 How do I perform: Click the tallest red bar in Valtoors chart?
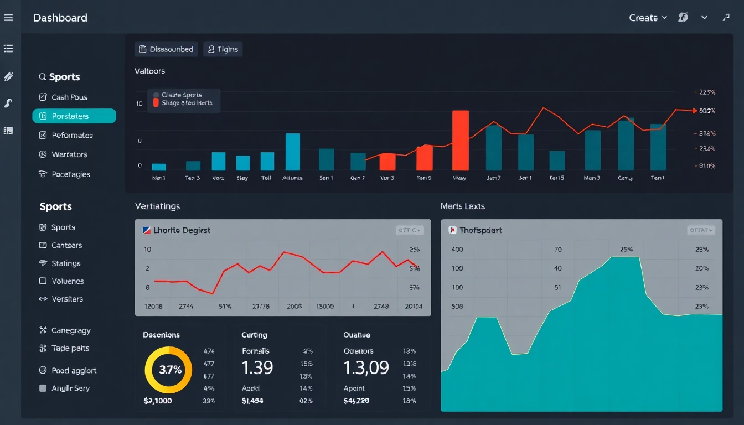(461, 141)
